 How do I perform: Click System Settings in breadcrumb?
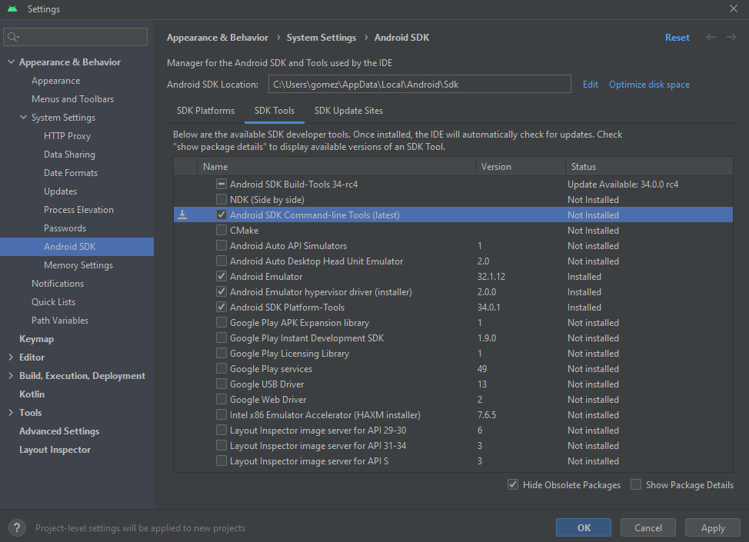pos(321,37)
